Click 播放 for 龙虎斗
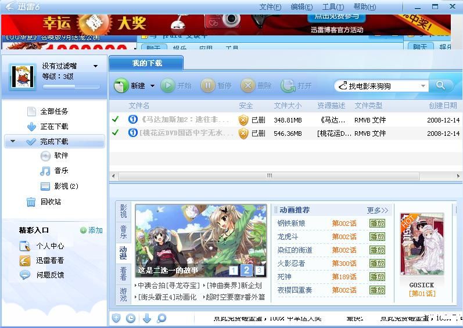463x328 pixels. pos(378,236)
